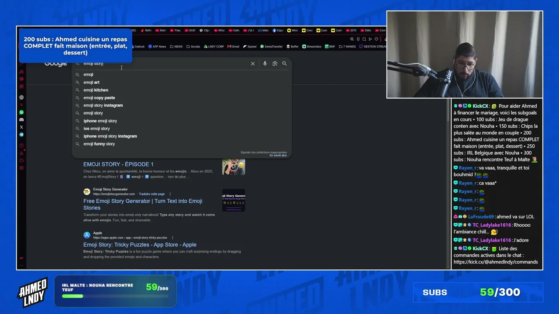The image size is (559, 314).
Task: Select the "emoji art" suggestion
Action: click(x=181, y=82)
